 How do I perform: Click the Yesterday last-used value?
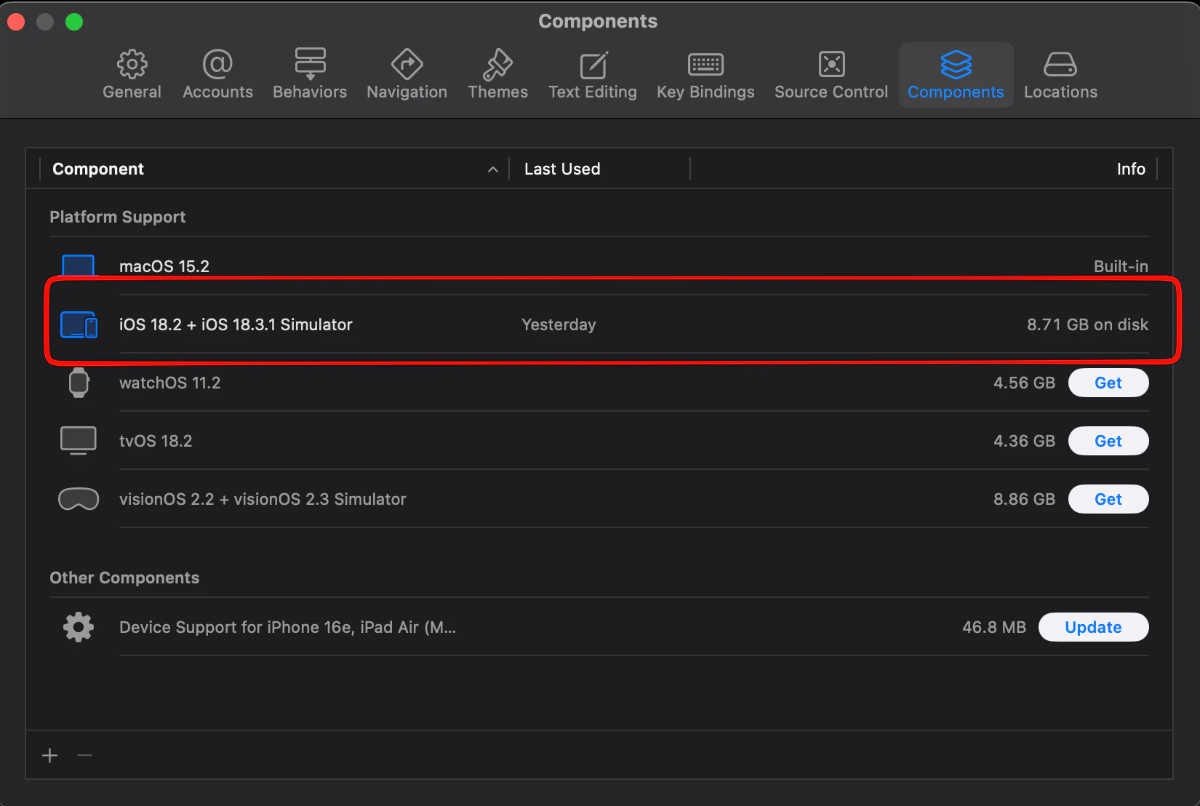559,324
